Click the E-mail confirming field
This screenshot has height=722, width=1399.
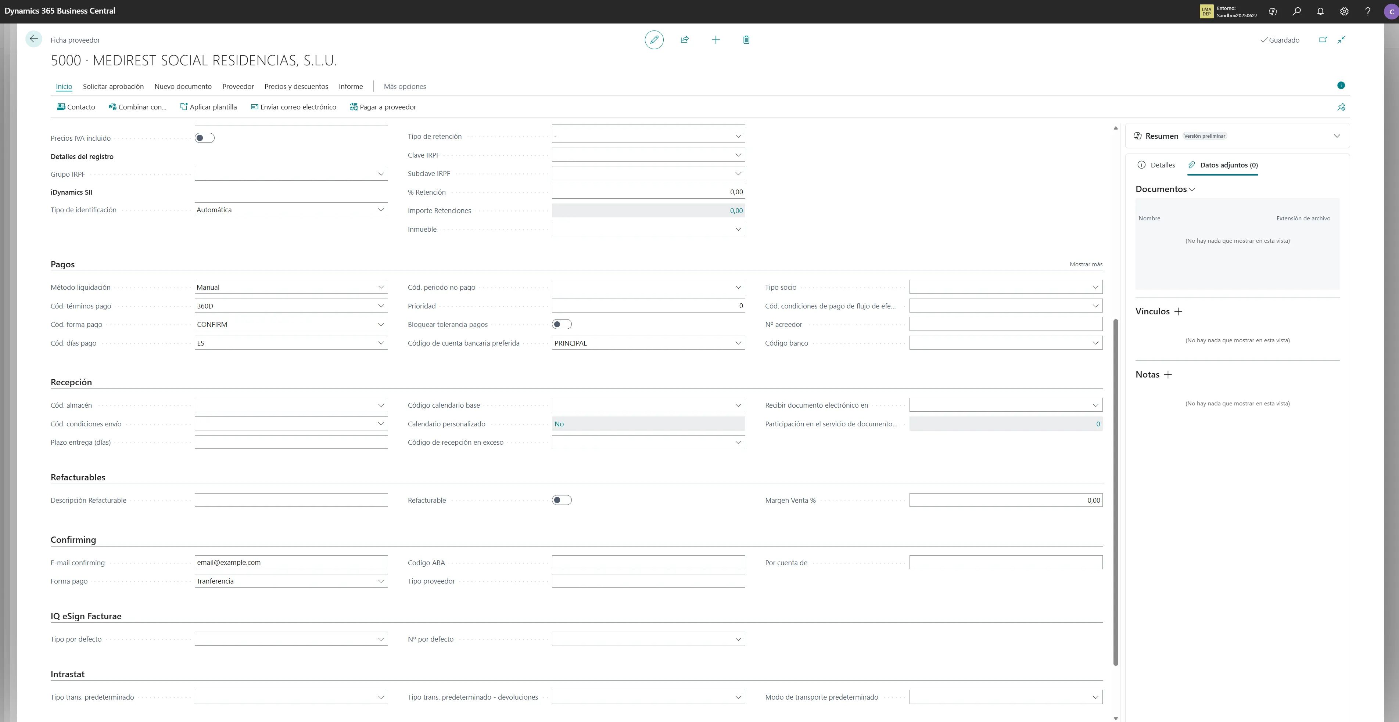point(291,562)
